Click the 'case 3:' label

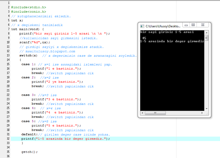click(x=28, y=95)
